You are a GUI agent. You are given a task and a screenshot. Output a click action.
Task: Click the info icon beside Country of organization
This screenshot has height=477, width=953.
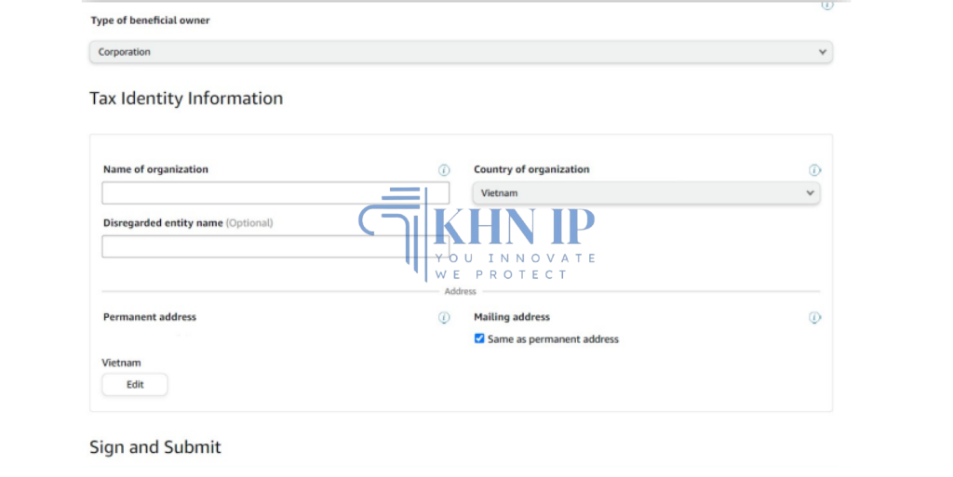814,170
